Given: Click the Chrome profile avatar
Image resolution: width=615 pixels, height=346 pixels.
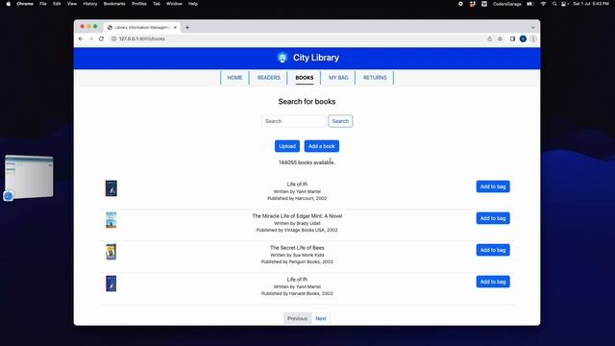Looking at the screenshot, I should pos(523,38).
